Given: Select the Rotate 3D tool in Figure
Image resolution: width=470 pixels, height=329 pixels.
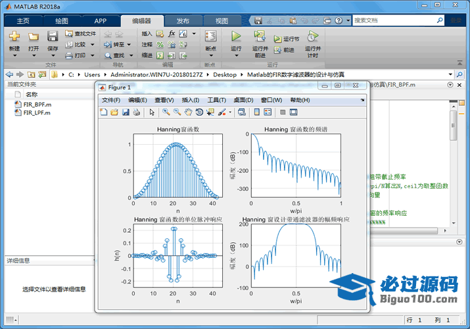Looking at the screenshot, I should pos(199,113).
